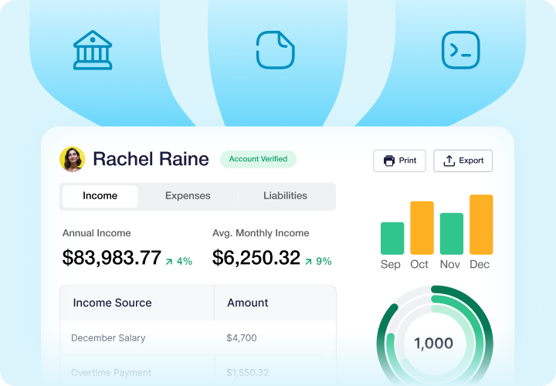Click the Sep green bar in chart
The image size is (556, 386).
tap(392, 239)
